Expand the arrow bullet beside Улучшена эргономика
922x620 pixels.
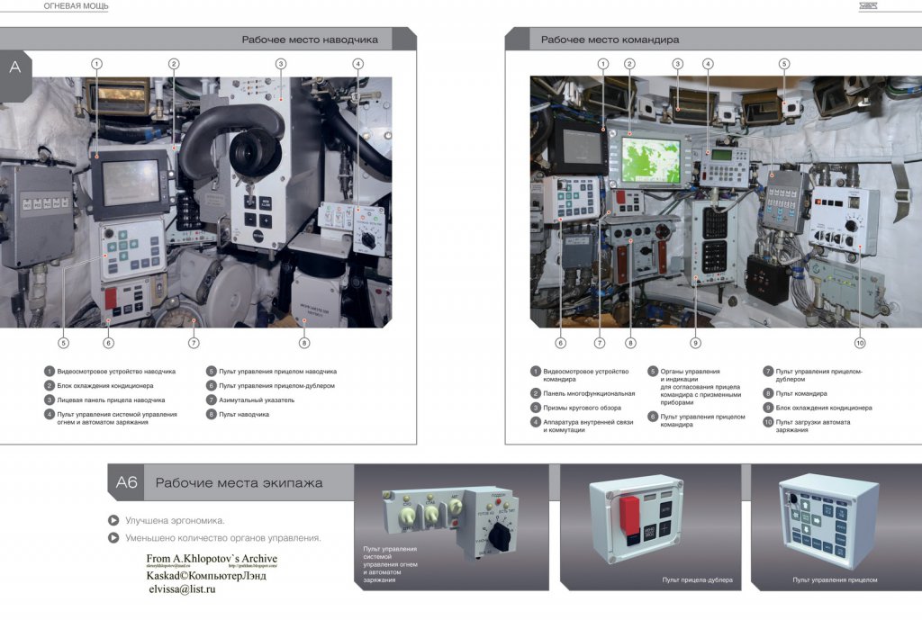click(113, 520)
